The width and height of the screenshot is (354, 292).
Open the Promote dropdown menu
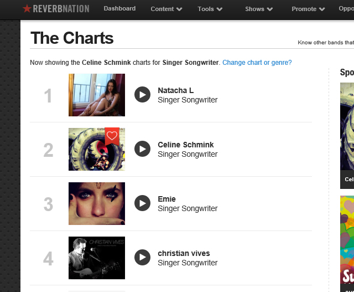pyautogui.click(x=308, y=9)
